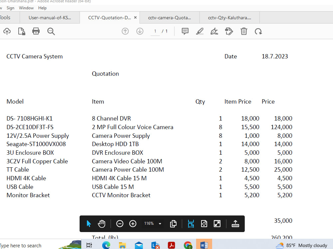333x249 pixels.
Task: Activate the selection arrow tool
Action: coord(89,223)
